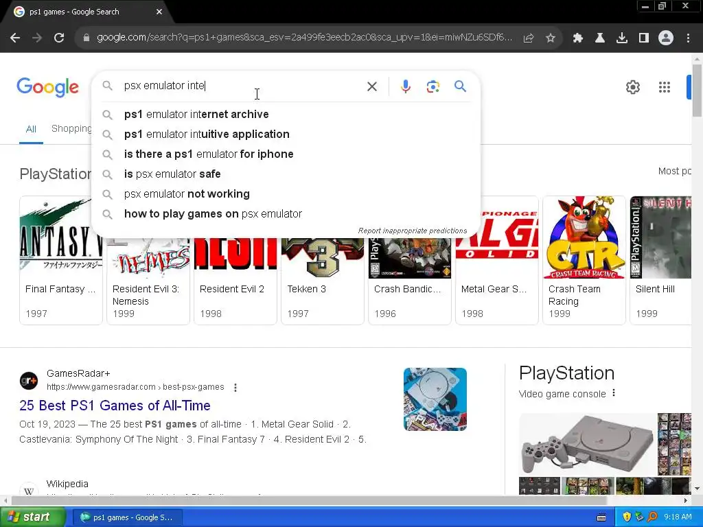This screenshot has height=527, width=703.
Task: Click the horizontal scrollbar thumb
Action: click(x=308, y=500)
